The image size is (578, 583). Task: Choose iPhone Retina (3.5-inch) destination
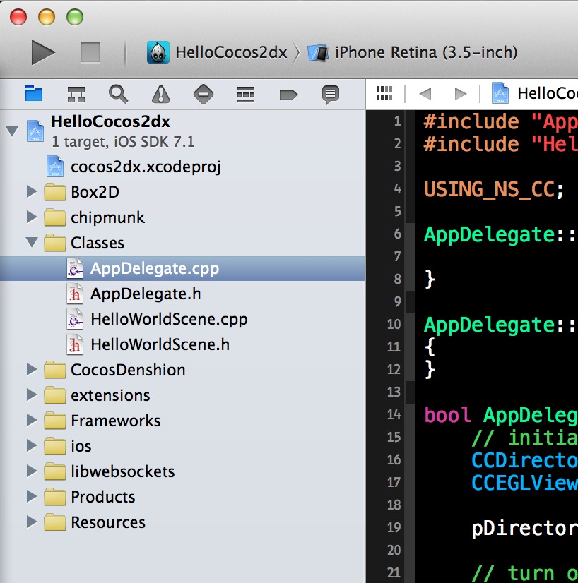[x=413, y=52]
